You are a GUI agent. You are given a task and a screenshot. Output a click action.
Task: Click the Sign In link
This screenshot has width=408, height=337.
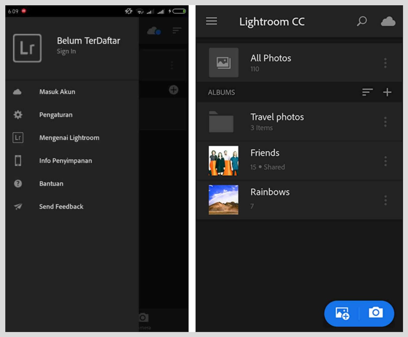(x=66, y=51)
